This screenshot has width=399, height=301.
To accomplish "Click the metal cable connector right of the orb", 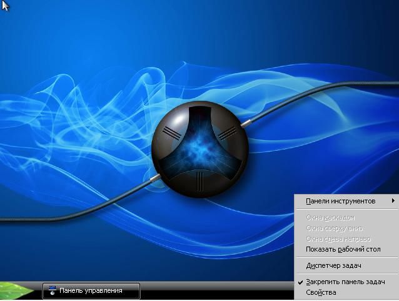I will 248,118.
